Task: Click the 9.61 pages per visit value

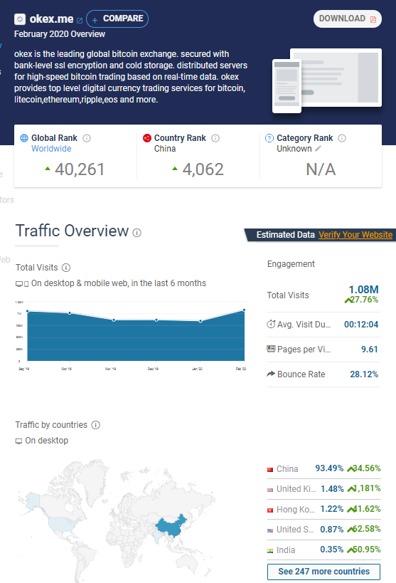Action: [370, 350]
